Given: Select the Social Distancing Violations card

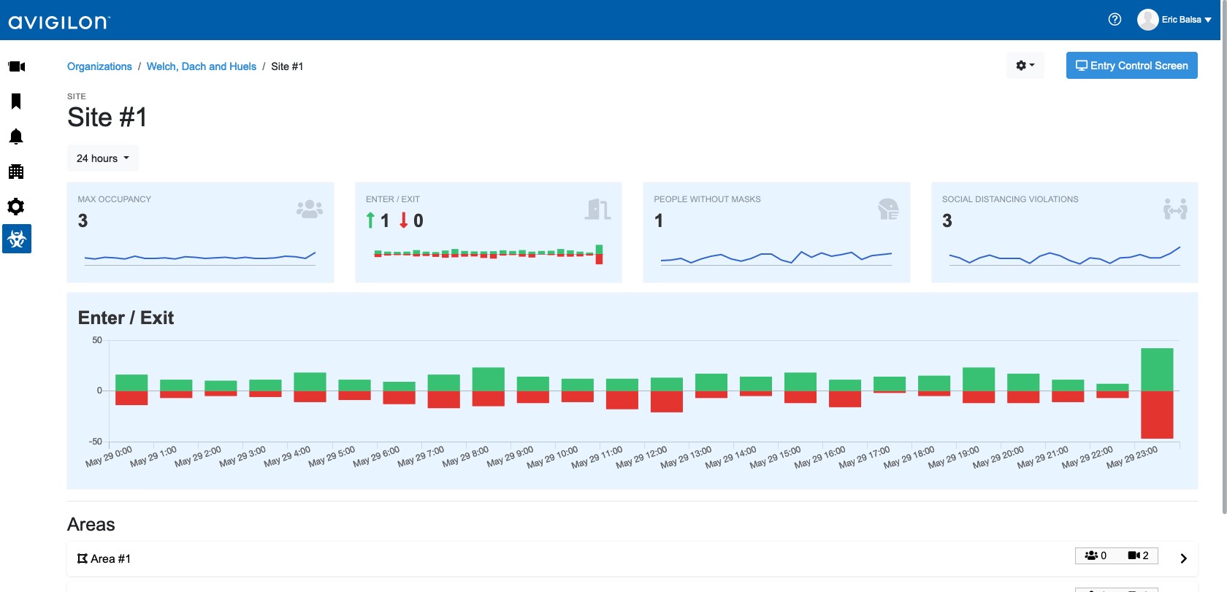Looking at the screenshot, I should click(1064, 232).
